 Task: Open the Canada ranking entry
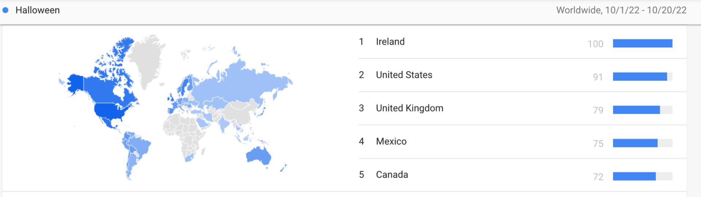pos(522,175)
